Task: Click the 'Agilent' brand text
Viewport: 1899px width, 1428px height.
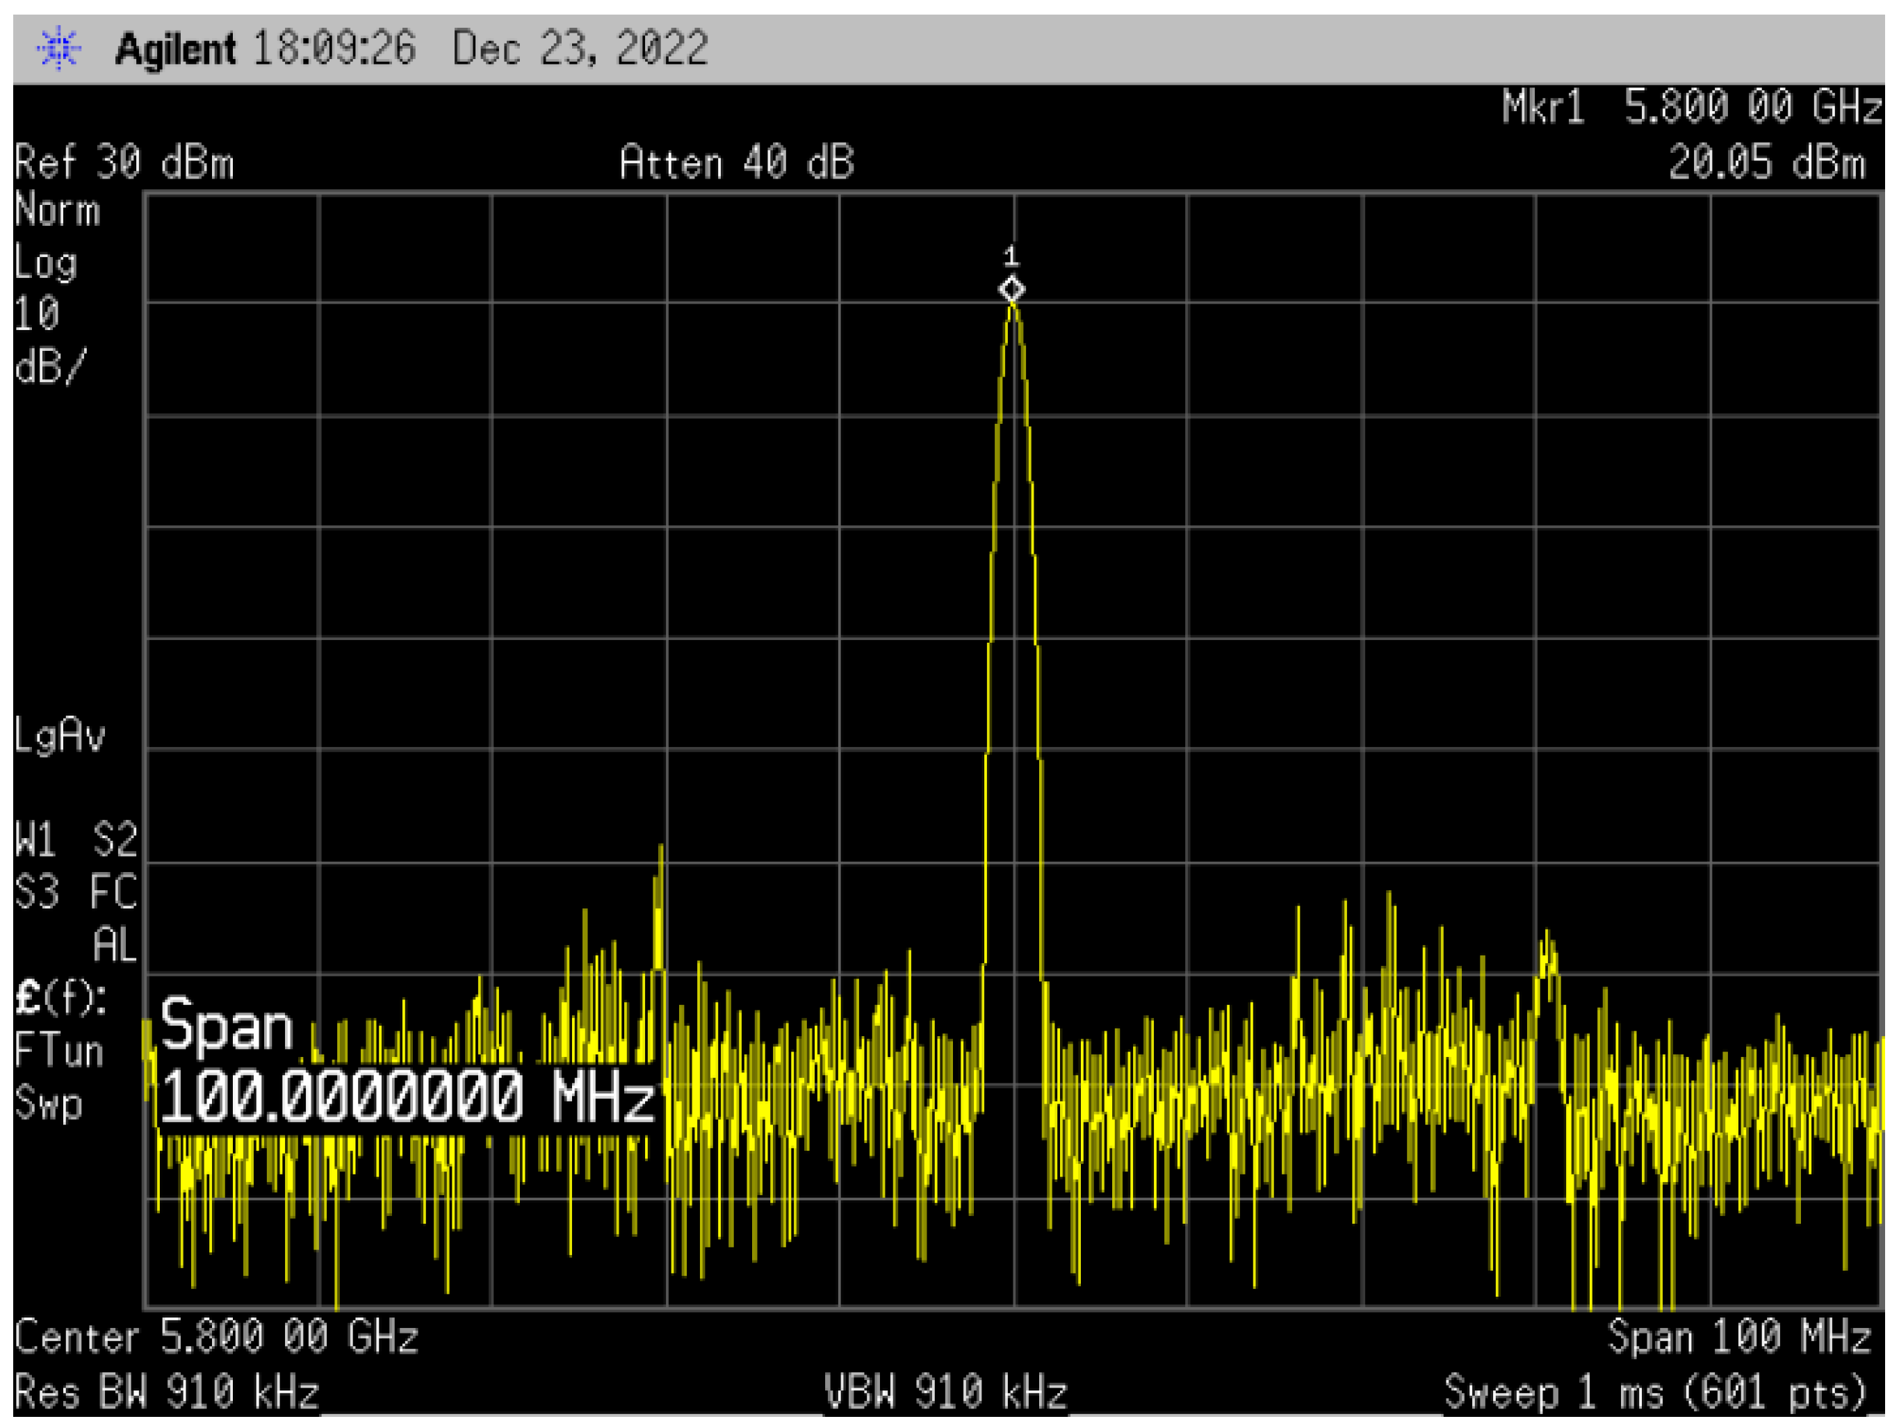Action: click(175, 49)
